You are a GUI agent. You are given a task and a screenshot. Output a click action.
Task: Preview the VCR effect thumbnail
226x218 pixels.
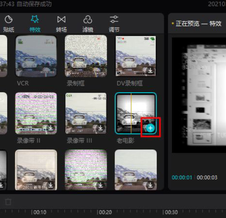point(36,56)
